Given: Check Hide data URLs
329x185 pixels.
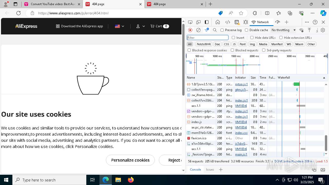Looking at the screenshot, I should 252,38.
